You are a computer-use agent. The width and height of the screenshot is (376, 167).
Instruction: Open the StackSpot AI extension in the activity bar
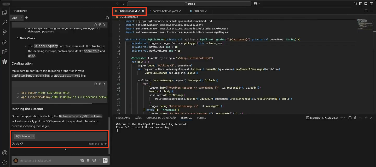4,61
